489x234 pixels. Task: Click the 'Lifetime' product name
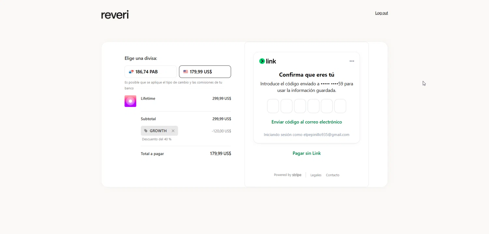(148, 98)
